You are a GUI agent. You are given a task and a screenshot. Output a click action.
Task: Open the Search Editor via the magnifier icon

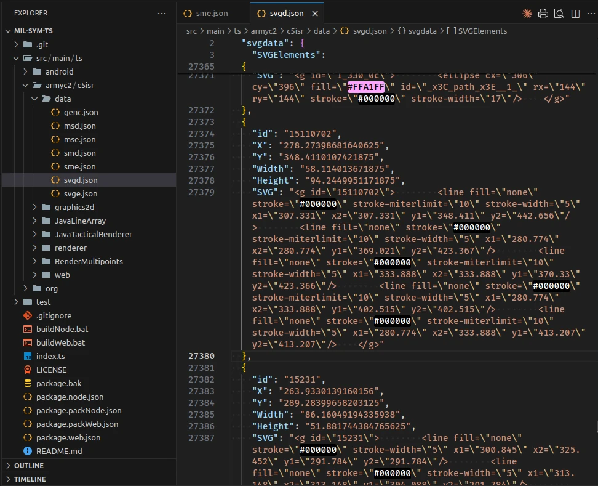pyautogui.click(x=559, y=13)
